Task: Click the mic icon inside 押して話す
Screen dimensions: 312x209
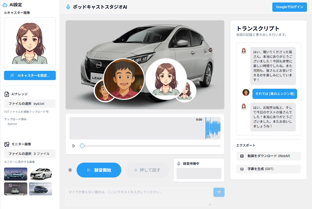Action: tap(136, 170)
